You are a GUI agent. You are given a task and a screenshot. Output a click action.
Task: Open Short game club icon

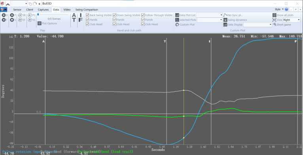[x=275, y=24]
